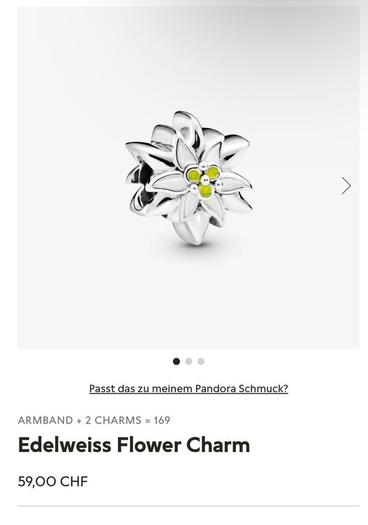Click the 59,00 CHF price
The image size is (368, 525).
point(53,482)
